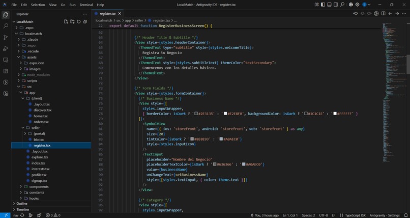Click the #636366 color swatch on line 88
This screenshot has width=410, height=218.
(x=215, y=165)
